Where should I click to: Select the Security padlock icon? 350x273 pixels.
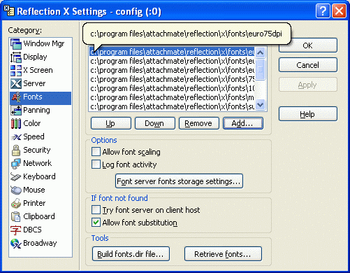(x=16, y=150)
